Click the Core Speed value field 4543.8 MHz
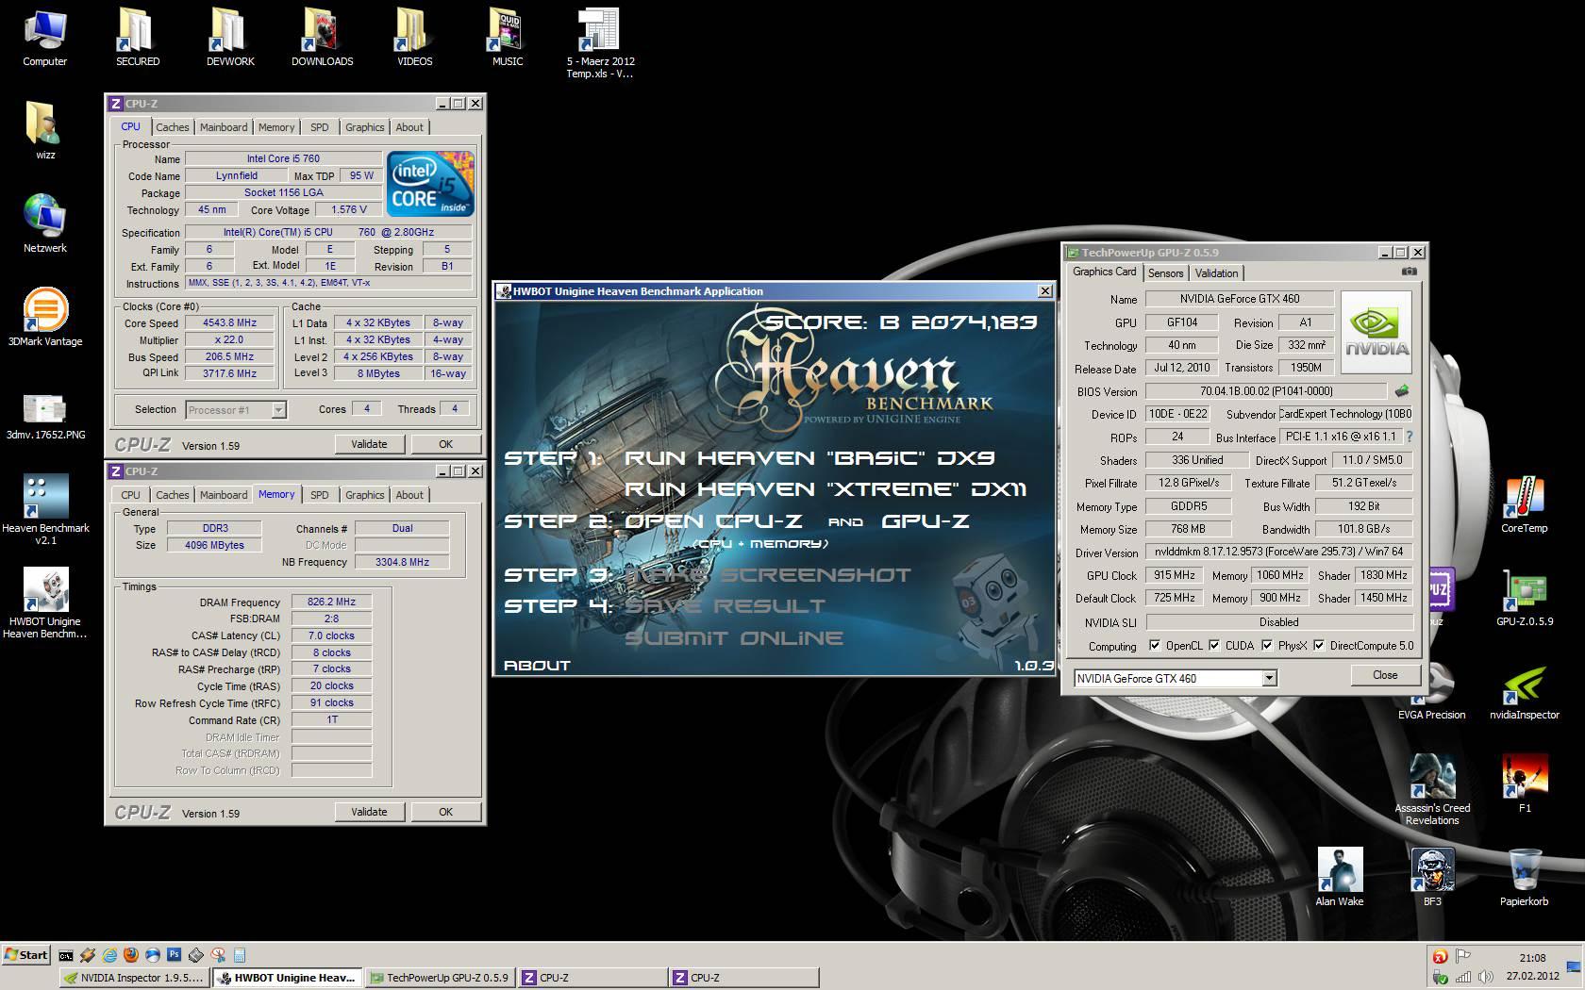Image resolution: width=1585 pixels, height=990 pixels. coord(229,322)
